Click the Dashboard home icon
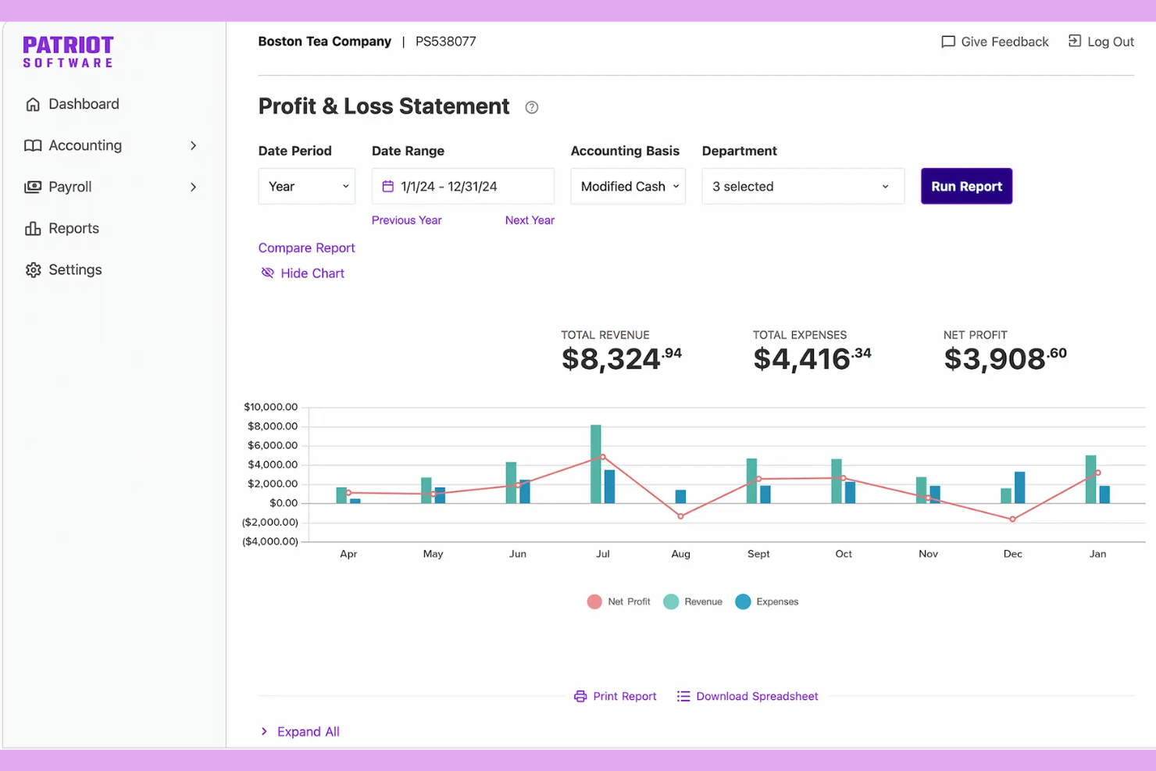The height and width of the screenshot is (771, 1156). coord(33,104)
